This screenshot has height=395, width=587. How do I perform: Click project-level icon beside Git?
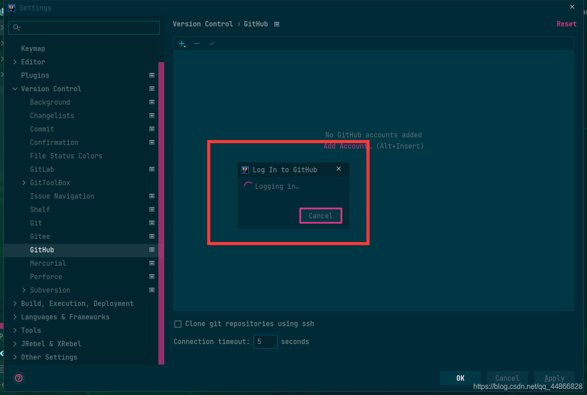pos(152,223)
